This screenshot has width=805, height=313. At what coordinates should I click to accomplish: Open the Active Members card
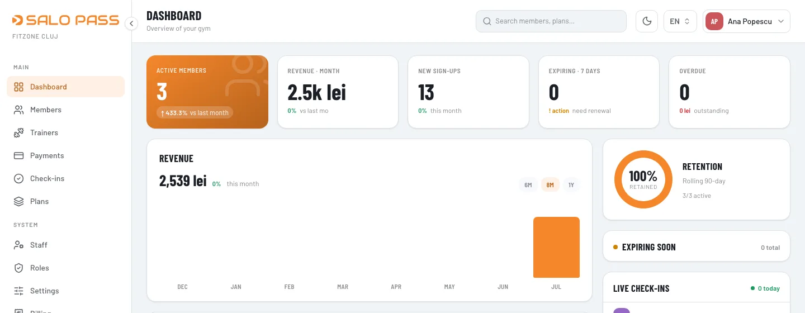point(207,92)
